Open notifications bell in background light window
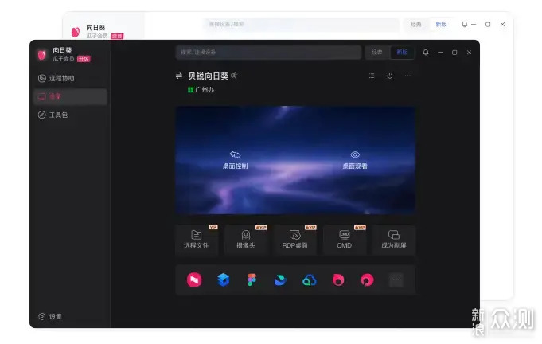The image size is (542, 344). click(x=465, y=24)
